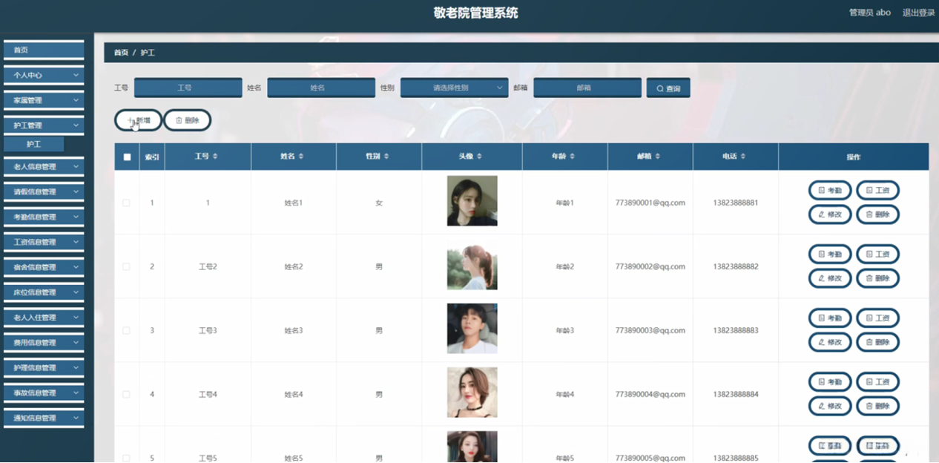Image resolution: width=939 pixels, height=463 pixels.
Task: Sort by the 头像 column sort icon
Action: coord(479,157)
